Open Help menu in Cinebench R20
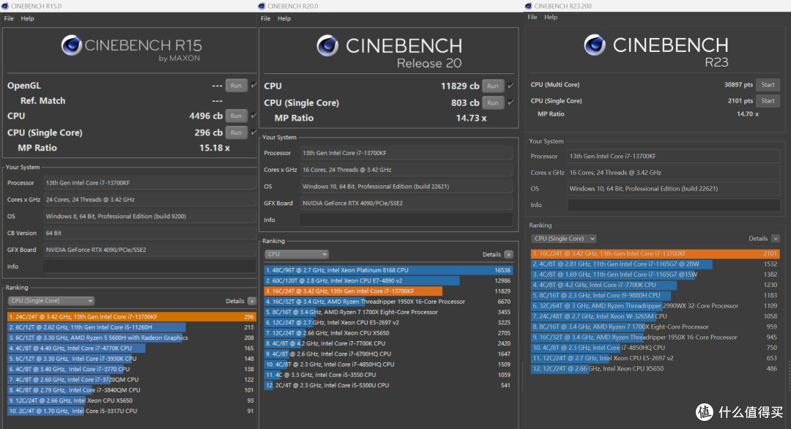Viewport: 791px width, 429px height. (284, 18)
